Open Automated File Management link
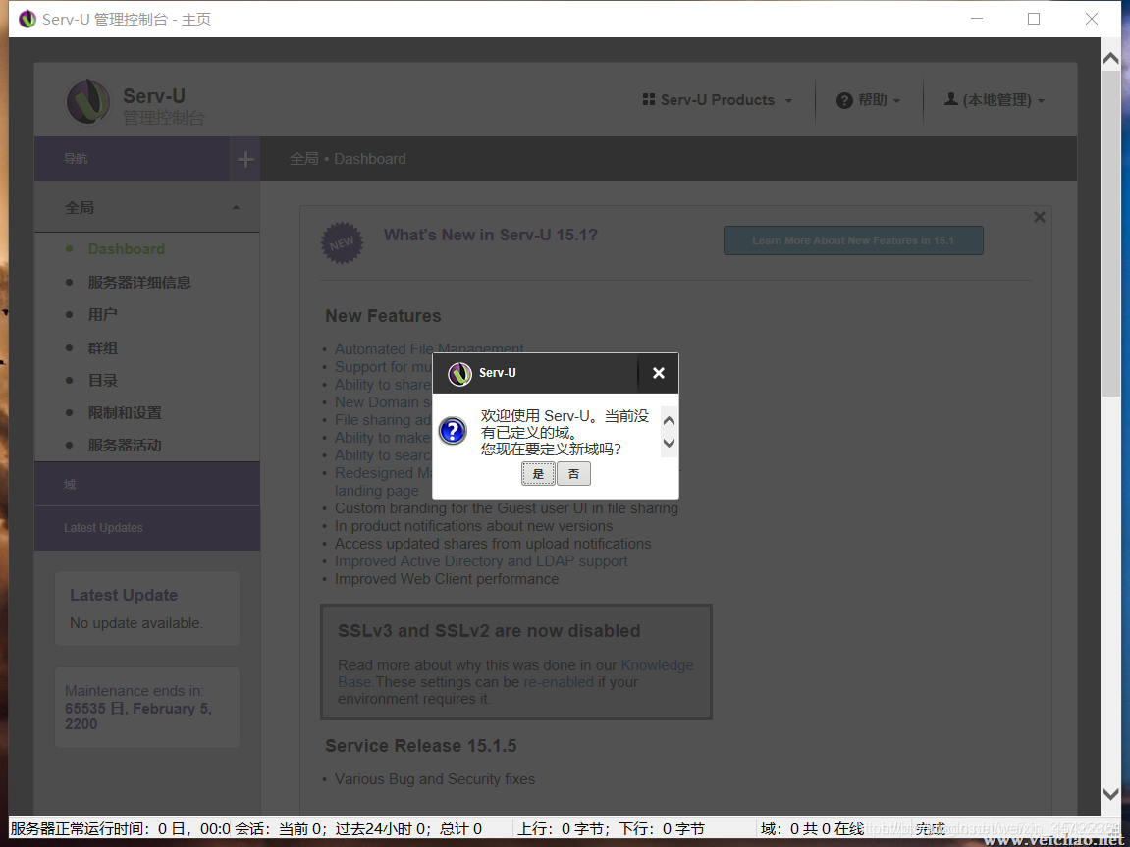This screenshot has width=1130, height=847. click(429, 348)
